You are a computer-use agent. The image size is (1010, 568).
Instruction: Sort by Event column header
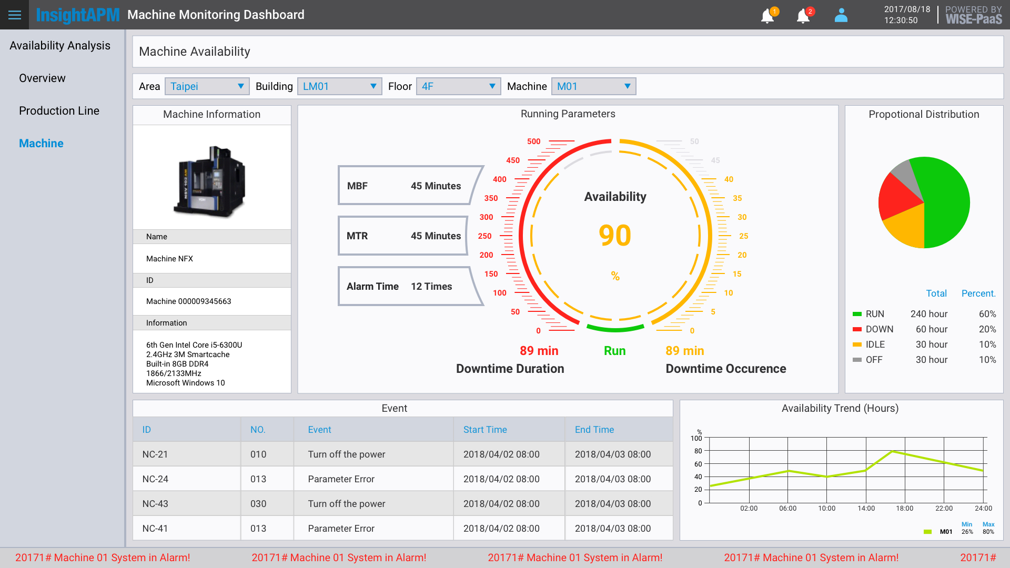(319, 430)
